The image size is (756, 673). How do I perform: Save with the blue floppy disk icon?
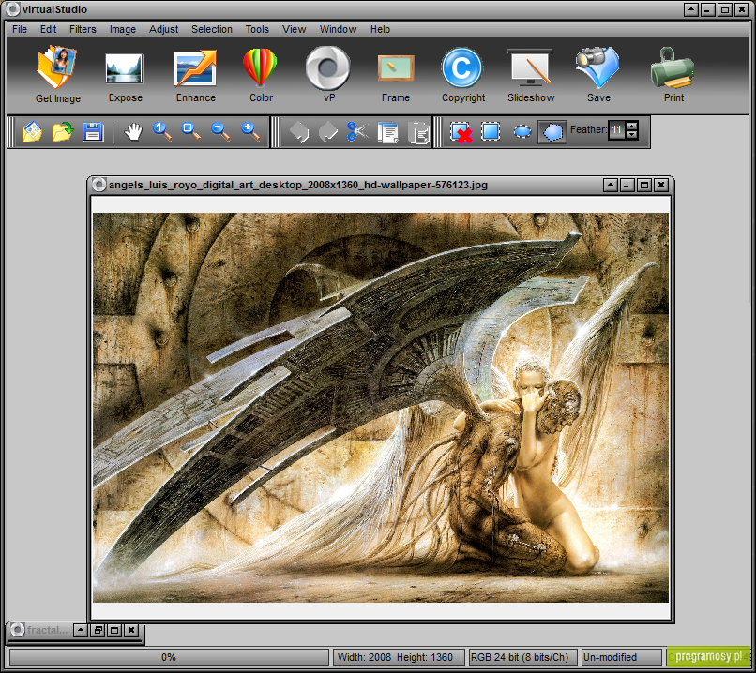point(93,131)
